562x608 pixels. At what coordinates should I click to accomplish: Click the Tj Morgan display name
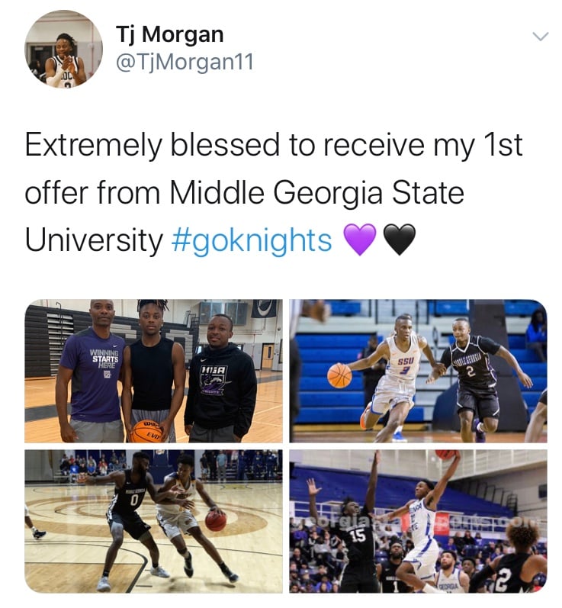pos(170,34)
